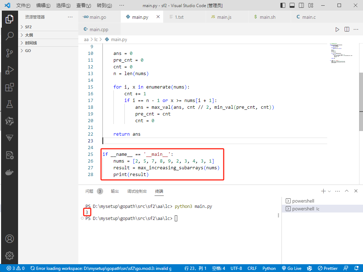Open the 编辑(E) menu
Screen dimensions: 363x272
[43, 5]
